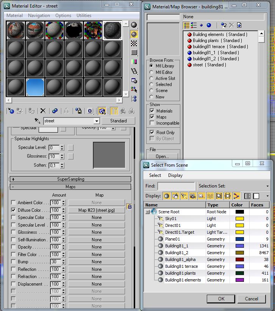The height and width of the screenshot is (311, 275).
Task: Click the Glossiness spinner arrows
Action: click(x=62, y=156)
